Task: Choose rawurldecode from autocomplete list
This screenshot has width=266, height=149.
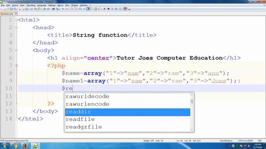Action: point(128,96)
